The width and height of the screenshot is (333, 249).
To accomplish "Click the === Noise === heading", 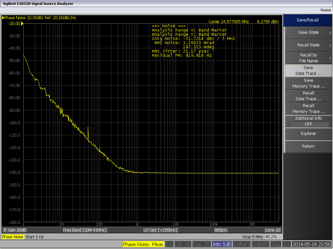I will tap(169, 26).
